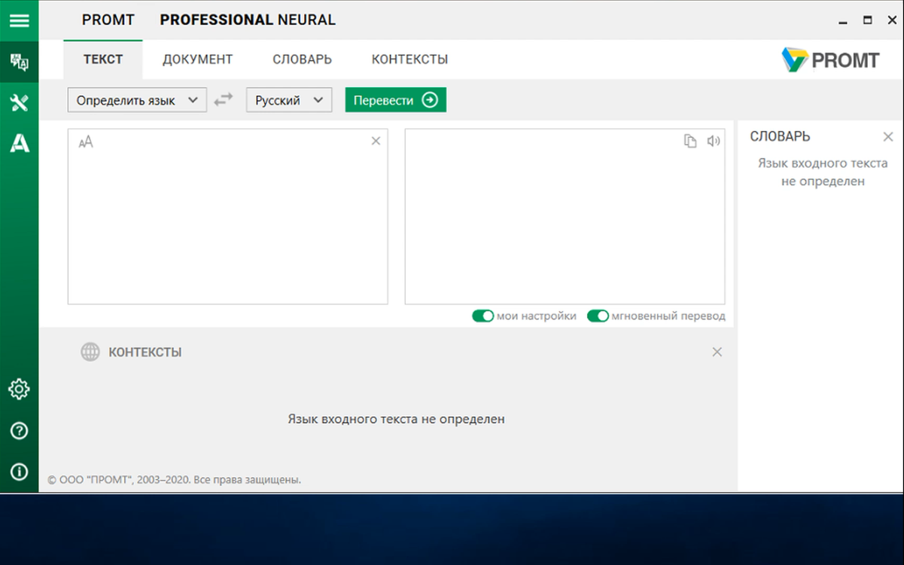Image resolution: width=904 pixels, height=565 pixels.
Task: Change font size in source box
Action: coord(86,142)
